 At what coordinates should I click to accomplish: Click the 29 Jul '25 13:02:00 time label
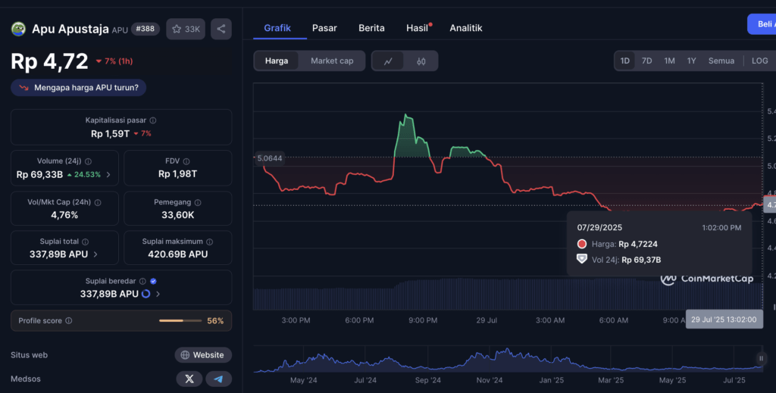pyautogui.click(x=724, y=320)
